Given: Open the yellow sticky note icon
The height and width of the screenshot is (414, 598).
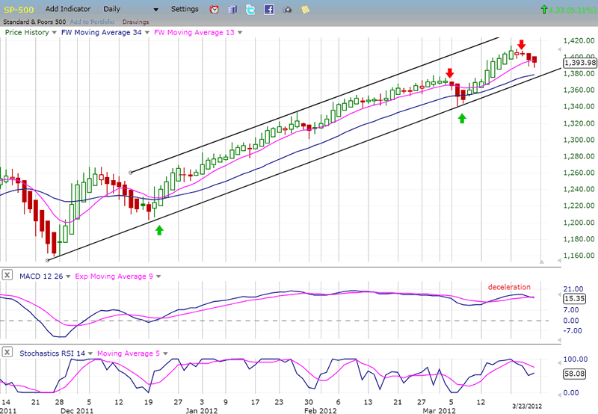Looking at the screenshot, I should click(x=305, y=10).
